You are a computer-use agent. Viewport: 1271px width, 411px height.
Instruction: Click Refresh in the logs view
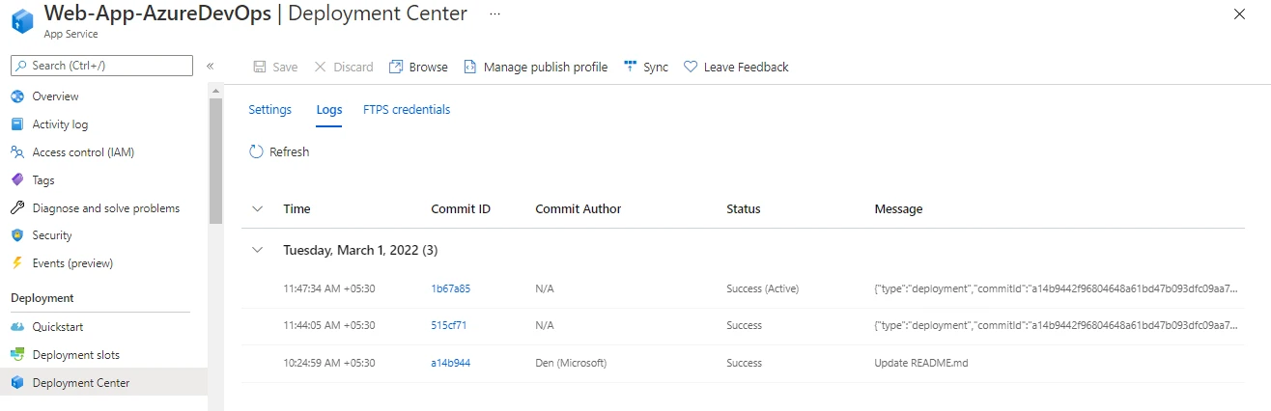279,152
